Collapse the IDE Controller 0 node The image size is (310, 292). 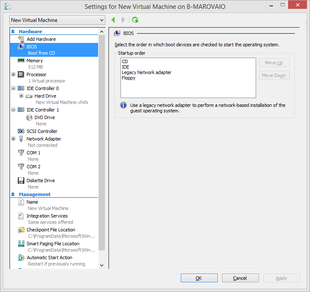pyautogui.click(x=13, y=88)
